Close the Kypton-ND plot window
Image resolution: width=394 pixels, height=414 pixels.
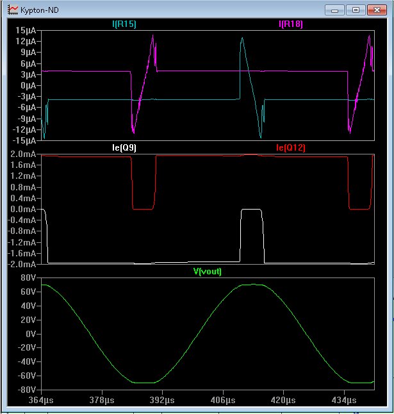point(377,10)
